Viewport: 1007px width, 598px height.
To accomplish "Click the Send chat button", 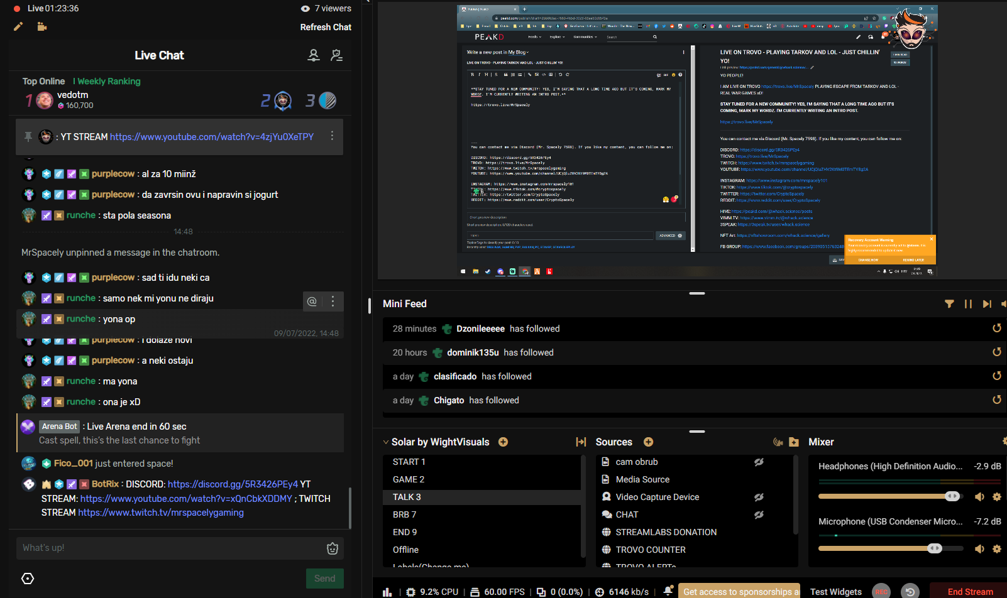I will [x=325, y=579].
